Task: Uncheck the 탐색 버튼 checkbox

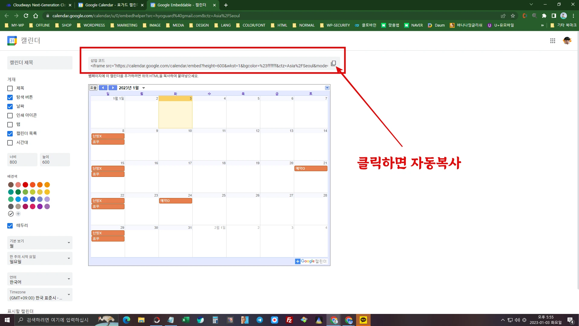Action: [10, 97]
